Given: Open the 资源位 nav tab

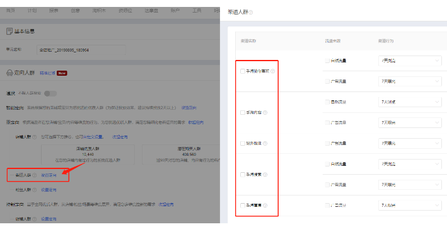Looking at the screenshot, I should pyautogui.click(x=125, y=11).
